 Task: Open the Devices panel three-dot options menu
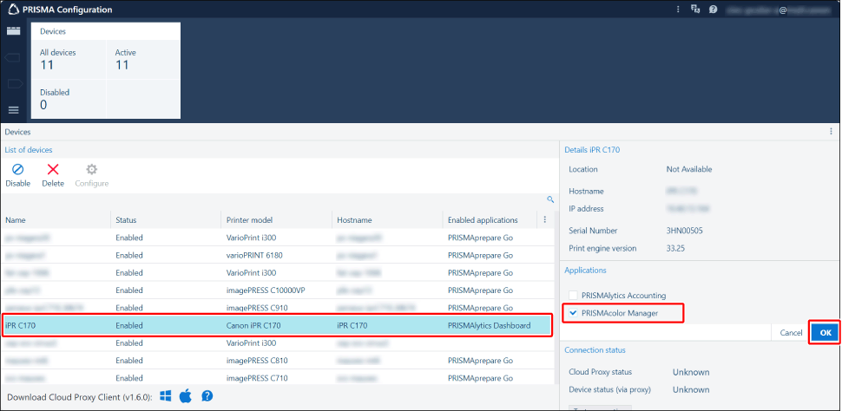(x=831, y=132)
